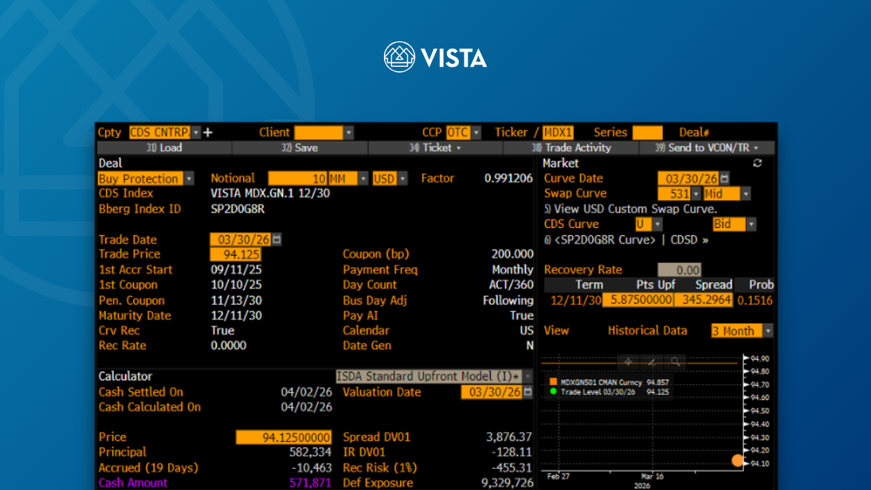Click the 31) Load button

(164, 148)
